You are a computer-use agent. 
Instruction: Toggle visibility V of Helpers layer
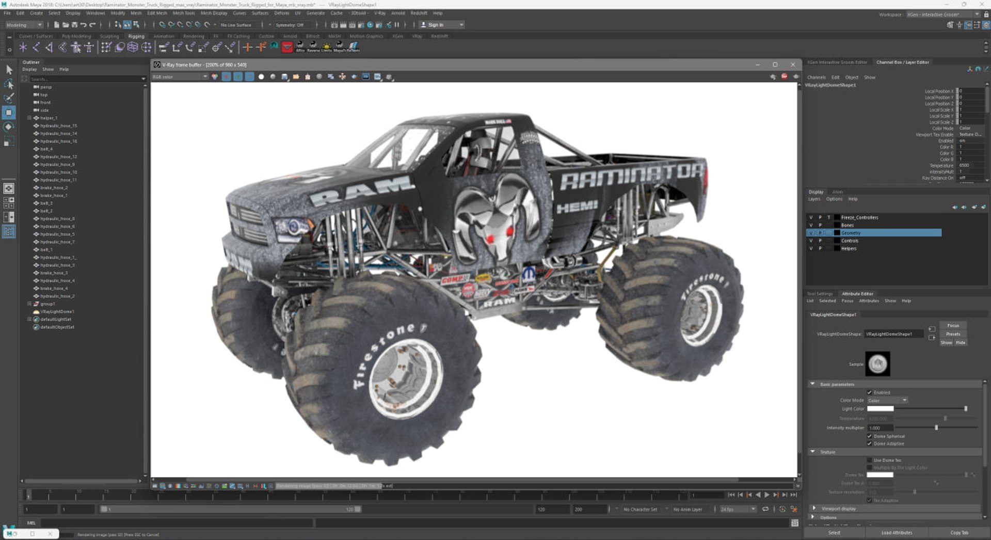(x=811, y=248)
